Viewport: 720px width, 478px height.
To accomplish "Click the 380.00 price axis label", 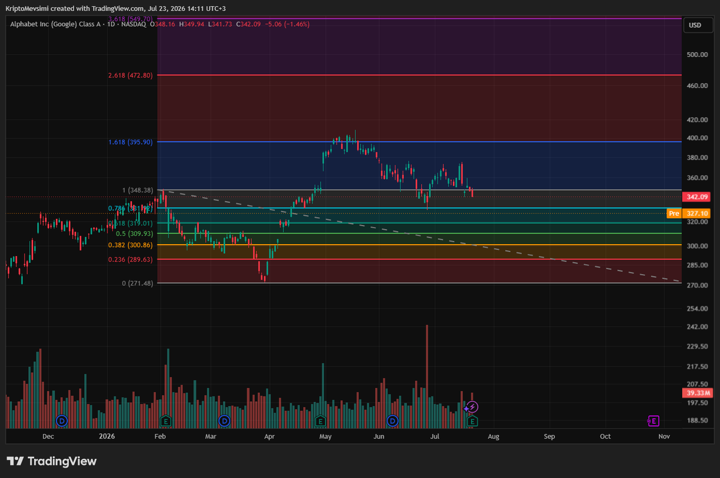I will (697, 158).
